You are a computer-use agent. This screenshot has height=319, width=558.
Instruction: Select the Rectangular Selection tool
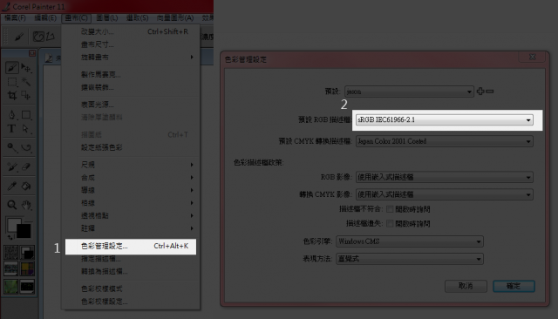click(x=11, y=82)
